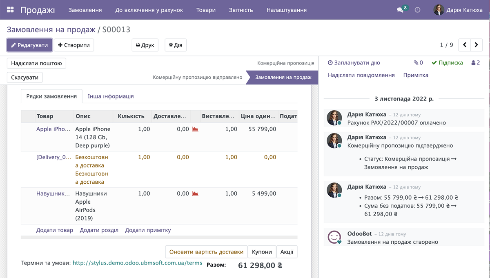Screen dimensions: 490x278
Task: Go to next record with right arrow
Action: coord(477,45)
